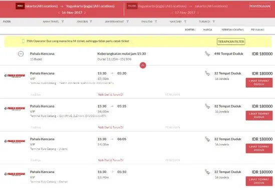275x190 pixels.
Task: Open NAIK DARI filter dropdown
Action: tap(178, 21)
